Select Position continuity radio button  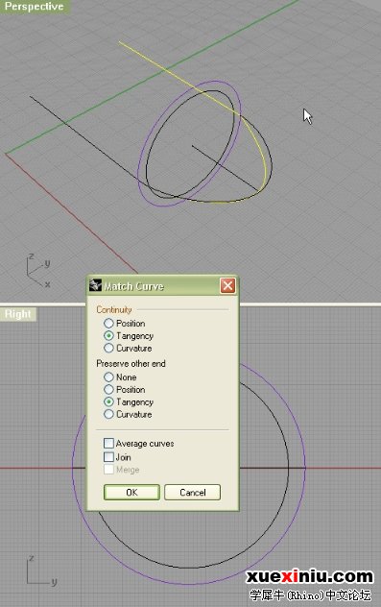(x=108, y=323)
